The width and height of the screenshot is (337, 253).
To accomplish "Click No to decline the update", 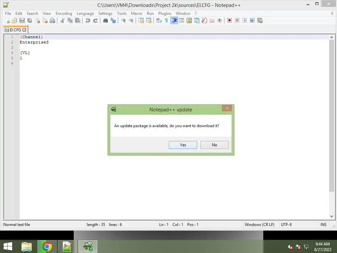I will (x=215, y=145).
